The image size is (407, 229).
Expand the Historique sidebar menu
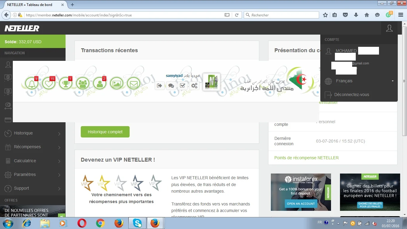33,133
